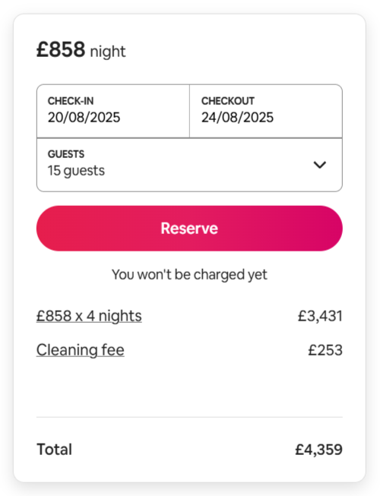Select the 24/08/2025 checkout date

click(237, 118)
